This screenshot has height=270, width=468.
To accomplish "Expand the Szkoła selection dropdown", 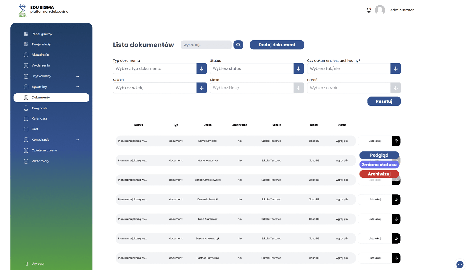I will tap(201, 88).
